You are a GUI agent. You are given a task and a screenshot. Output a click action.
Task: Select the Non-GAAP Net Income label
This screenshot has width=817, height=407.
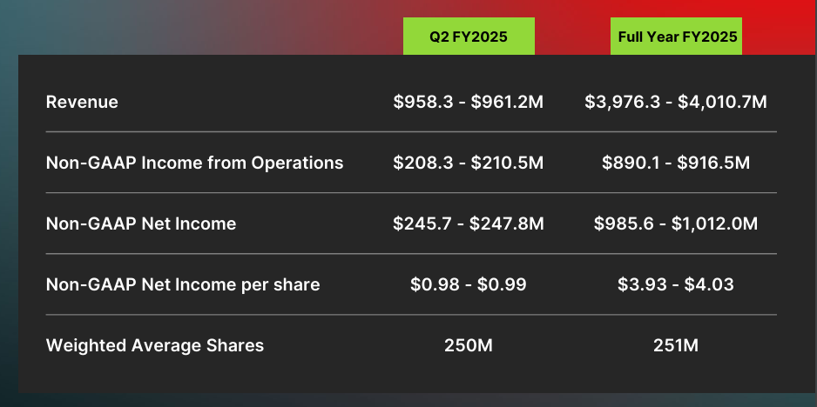tap(141, 224)
